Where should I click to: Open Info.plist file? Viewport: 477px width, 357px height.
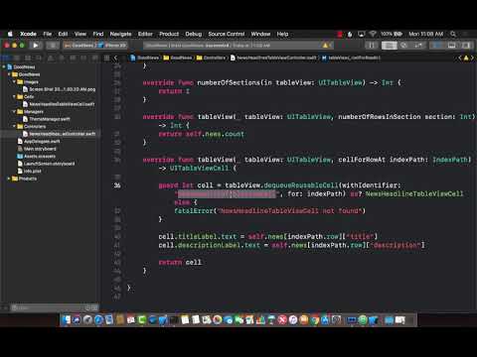[30, 171]
